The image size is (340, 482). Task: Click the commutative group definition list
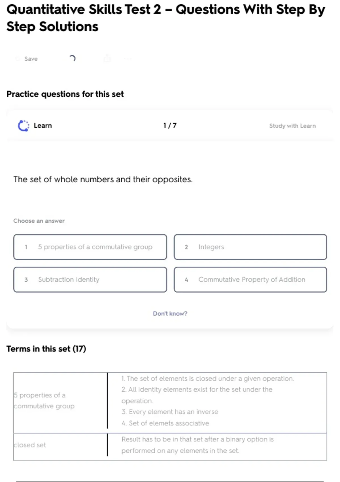pos(207,401)
